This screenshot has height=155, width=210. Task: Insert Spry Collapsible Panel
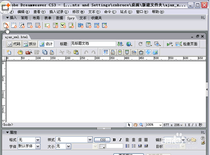click(105, 26)
